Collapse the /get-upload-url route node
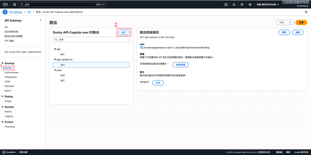Image resolution: width=311 pixels, height=155 pixels. tap(55, 59)
